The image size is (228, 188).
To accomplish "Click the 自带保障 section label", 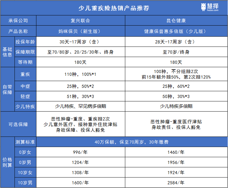I will pos(7,89).
